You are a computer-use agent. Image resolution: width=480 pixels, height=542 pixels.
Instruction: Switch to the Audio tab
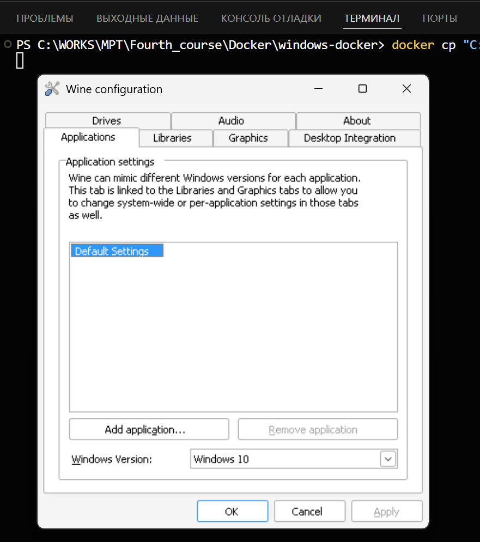tap(233, 120)
